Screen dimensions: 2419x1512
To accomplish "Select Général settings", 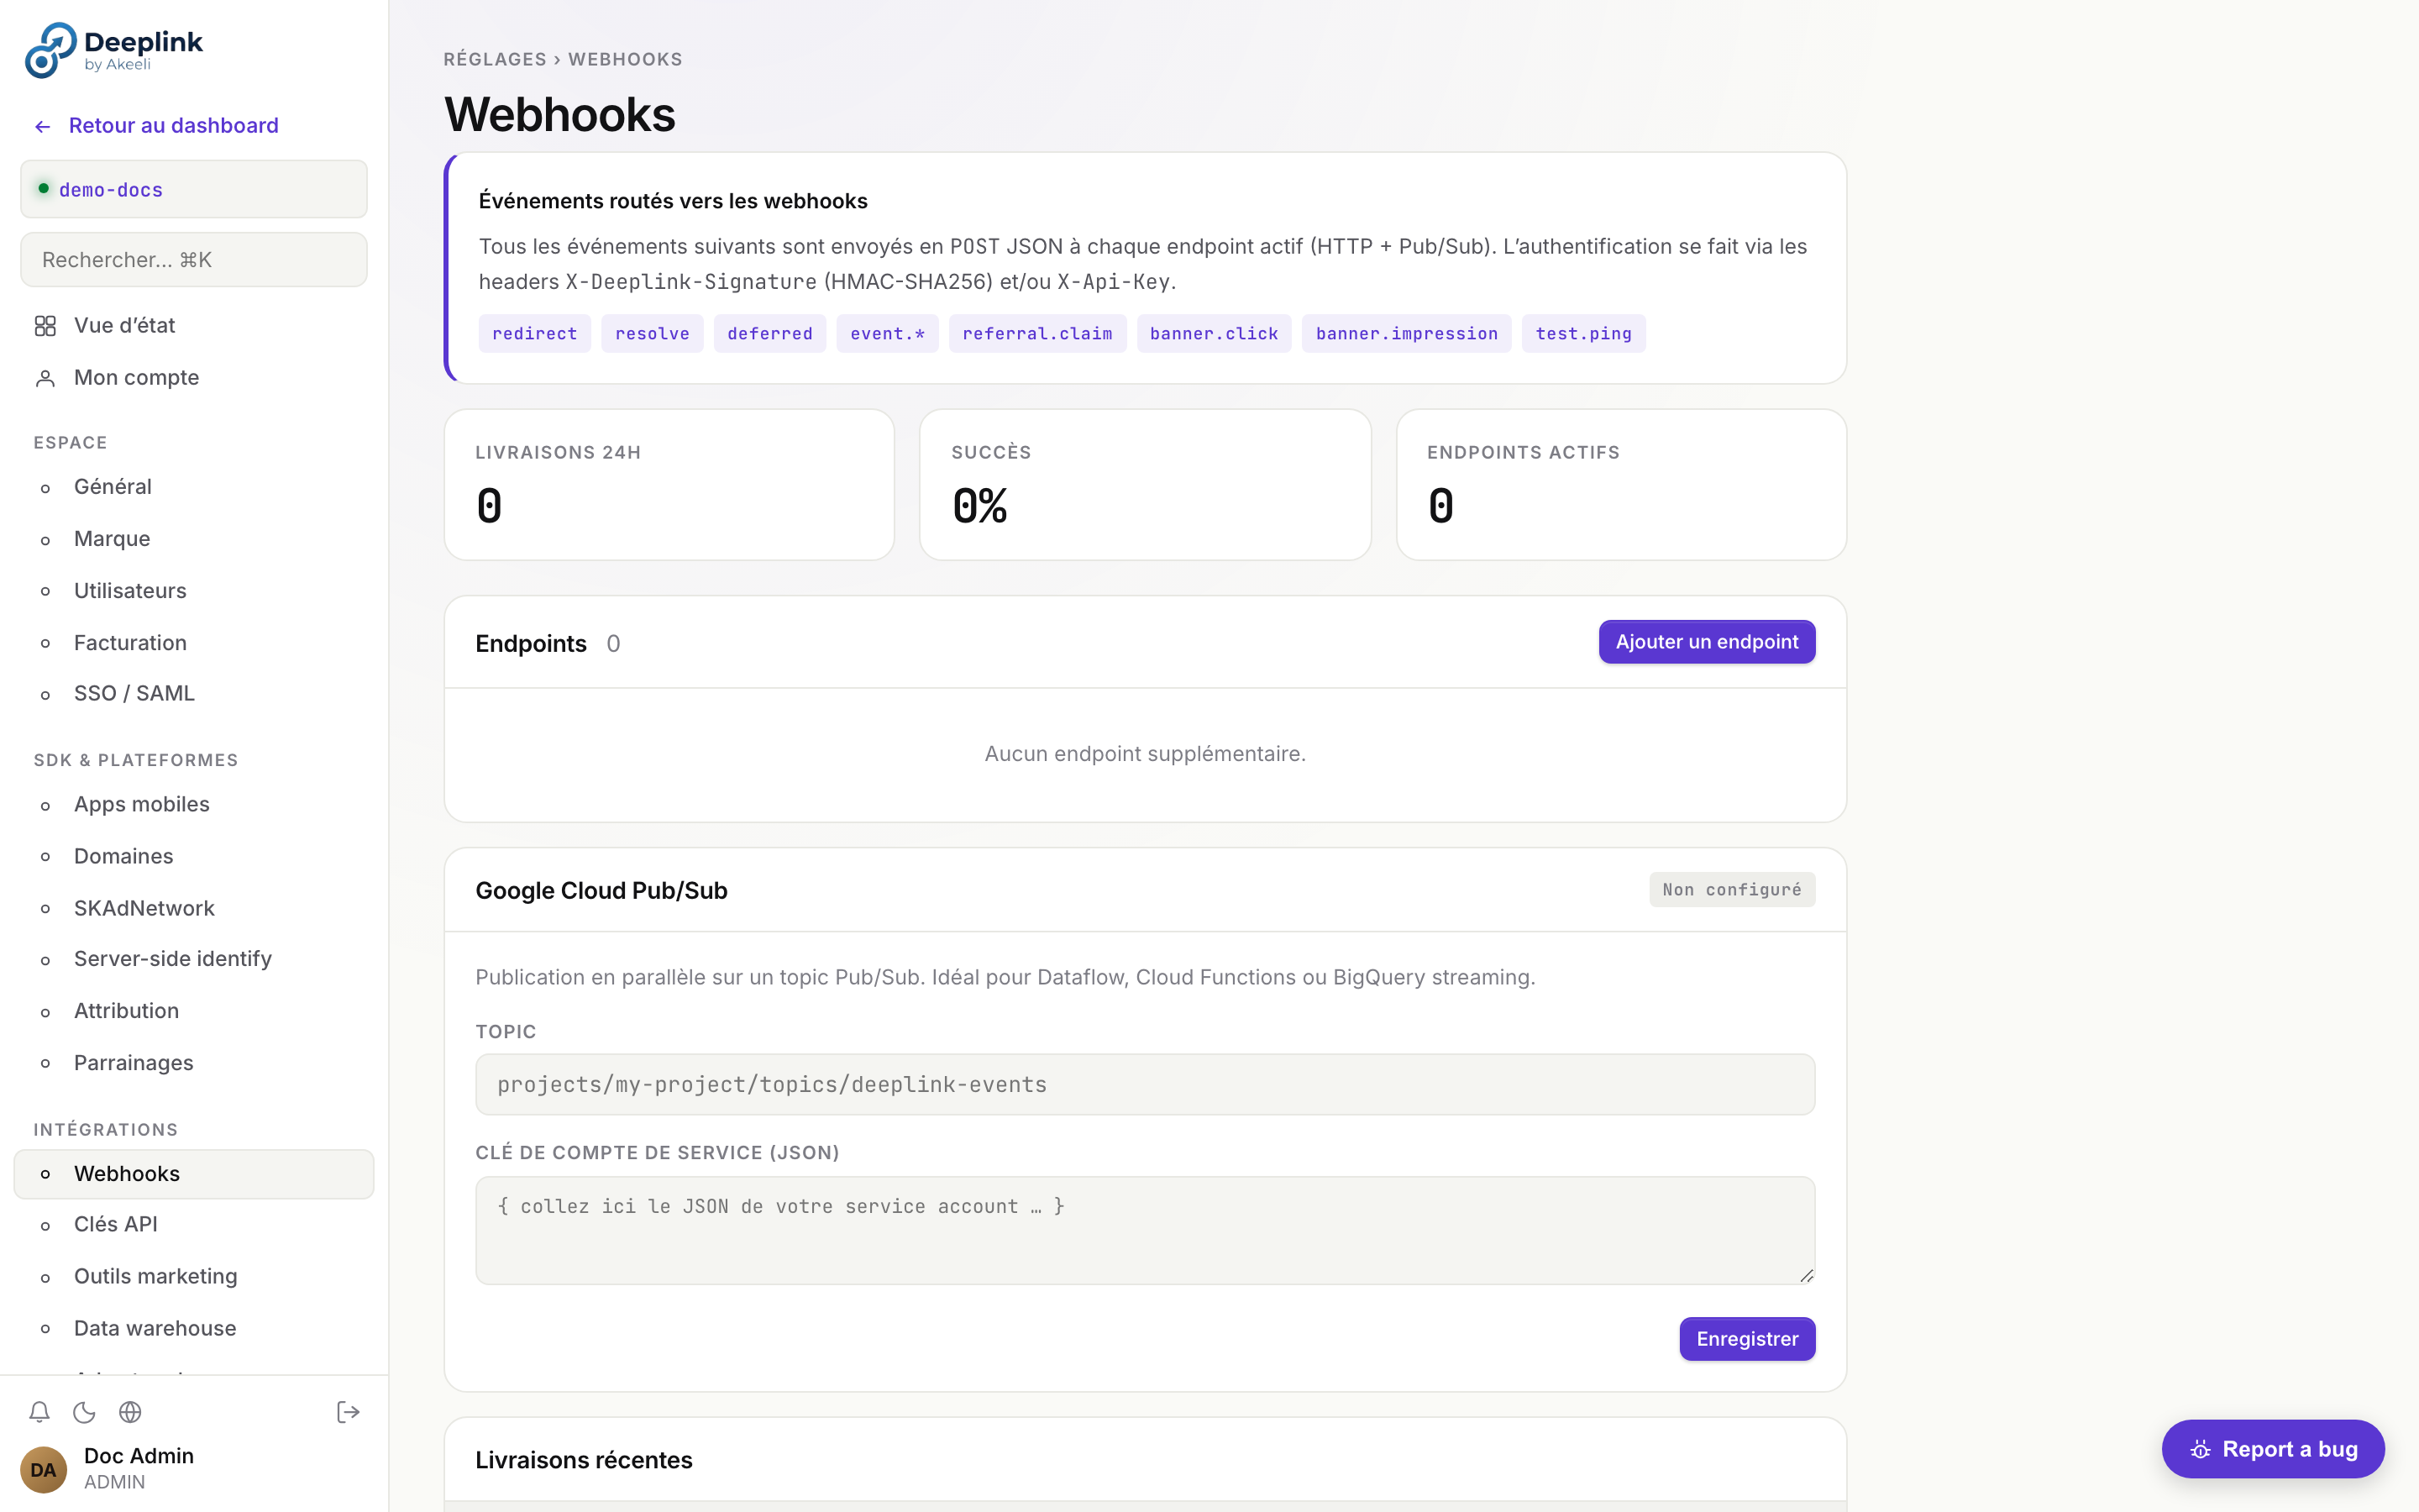I will 194,487.
